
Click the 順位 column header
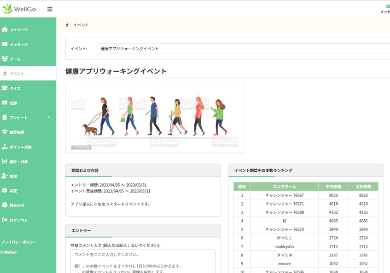(242, 187)
